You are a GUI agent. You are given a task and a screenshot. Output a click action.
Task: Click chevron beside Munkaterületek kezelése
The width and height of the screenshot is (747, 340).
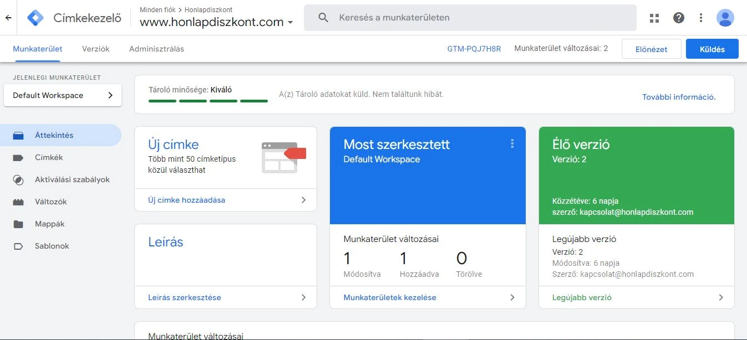pyautogui.click(x=512, y=297)
